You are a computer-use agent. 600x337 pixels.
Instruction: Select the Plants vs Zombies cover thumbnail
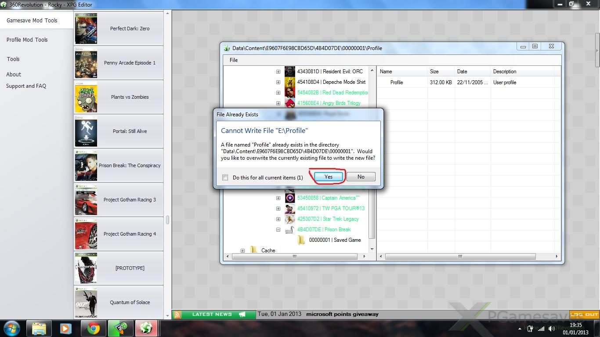[x=86, y=97]
